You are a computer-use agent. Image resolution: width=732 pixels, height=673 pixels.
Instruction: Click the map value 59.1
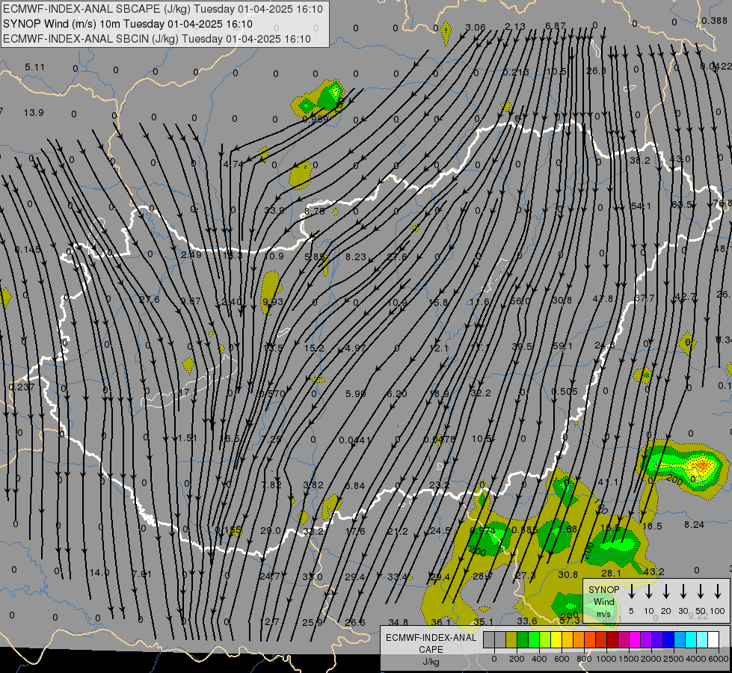click(x=562, y=346)
